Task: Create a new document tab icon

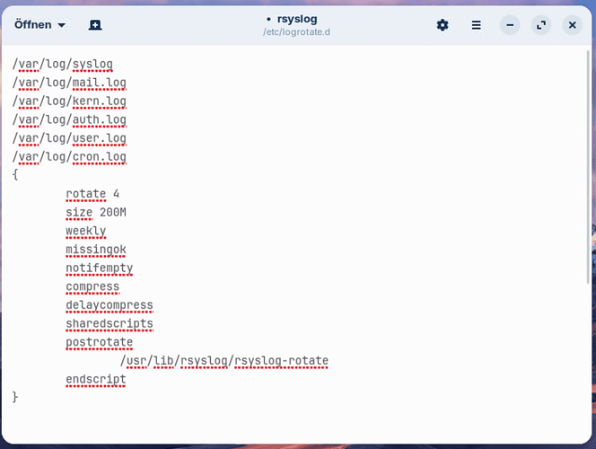Action: point(95,25)
